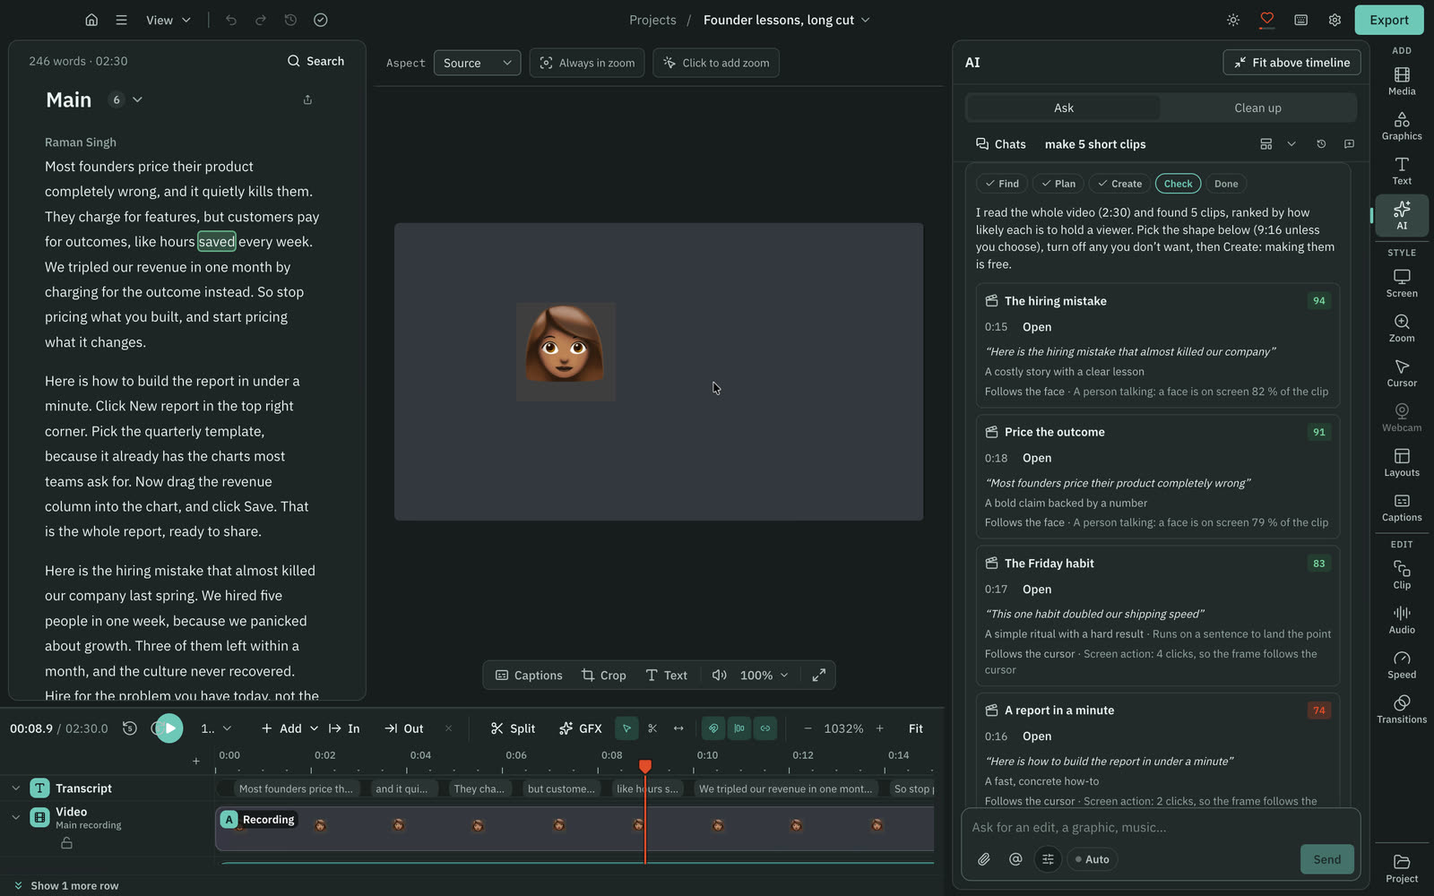Select the Check step chip
This screenshot has height=896, width=1434.
[1178, 184]
